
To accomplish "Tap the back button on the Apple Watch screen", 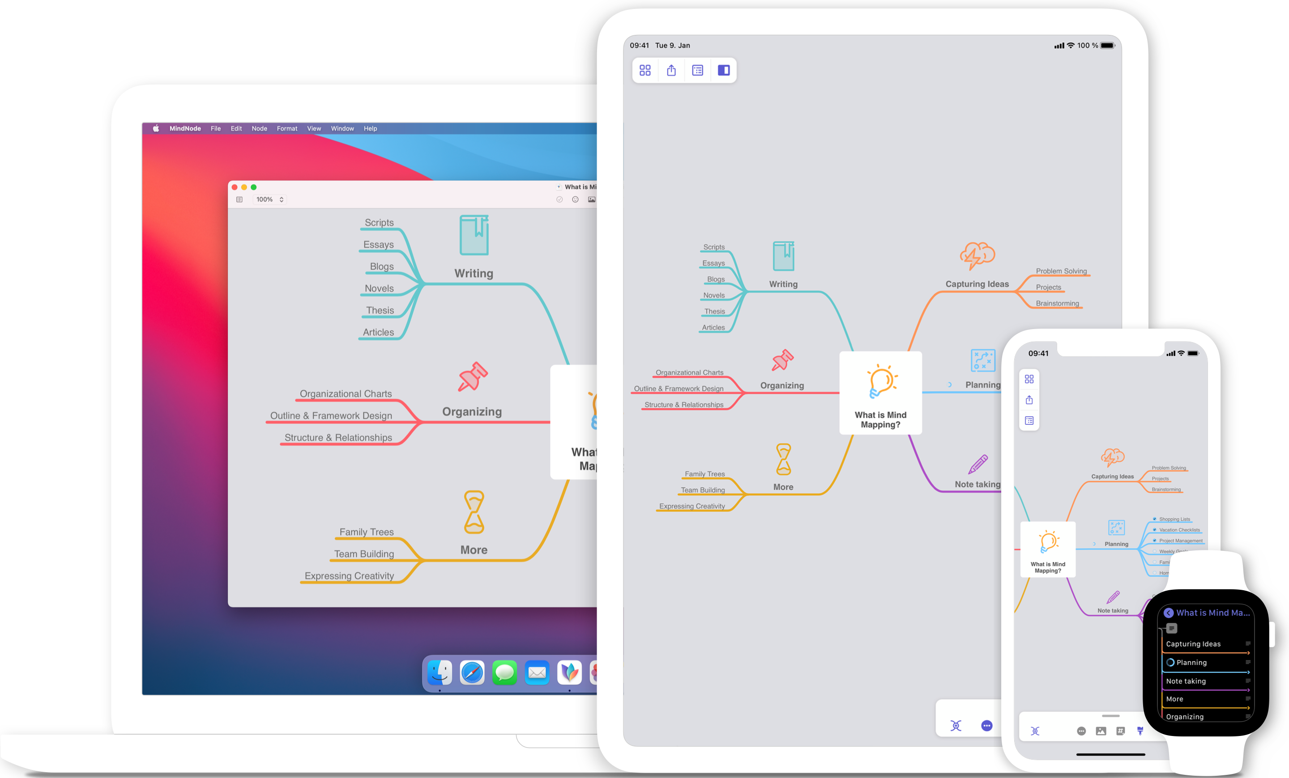I will (1169, 613).
